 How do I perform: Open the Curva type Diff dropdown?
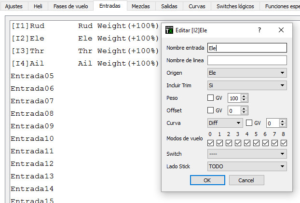pos(225,123)
